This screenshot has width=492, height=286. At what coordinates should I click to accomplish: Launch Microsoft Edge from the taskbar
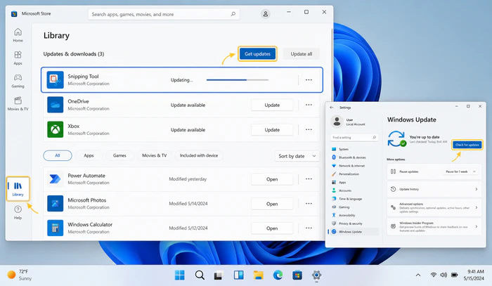(278, 275)
